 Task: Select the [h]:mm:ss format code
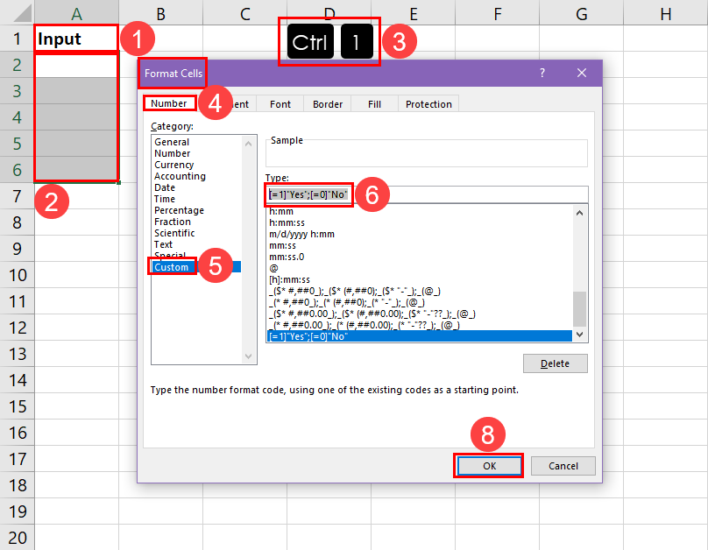coord(289,279)
